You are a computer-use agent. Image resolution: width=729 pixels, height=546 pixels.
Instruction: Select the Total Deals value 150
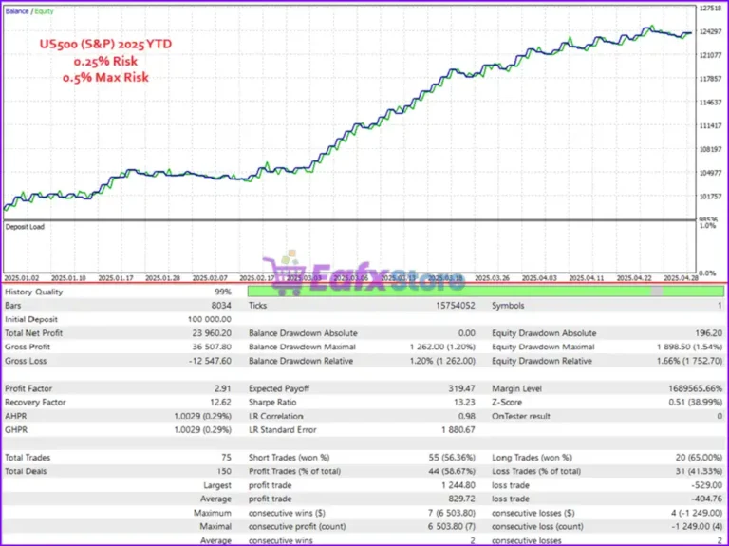(x=224, y=471)
